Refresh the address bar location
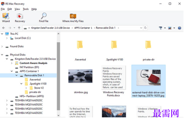The image size is (184, 122). tap(145, 28)
